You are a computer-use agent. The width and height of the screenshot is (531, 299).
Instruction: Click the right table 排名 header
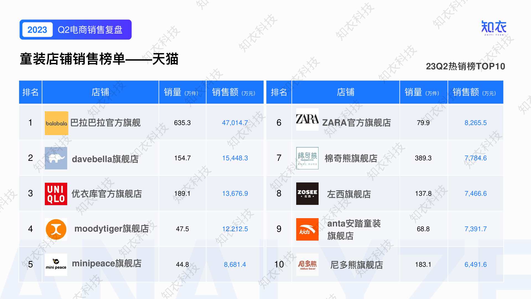coord(279,92)
